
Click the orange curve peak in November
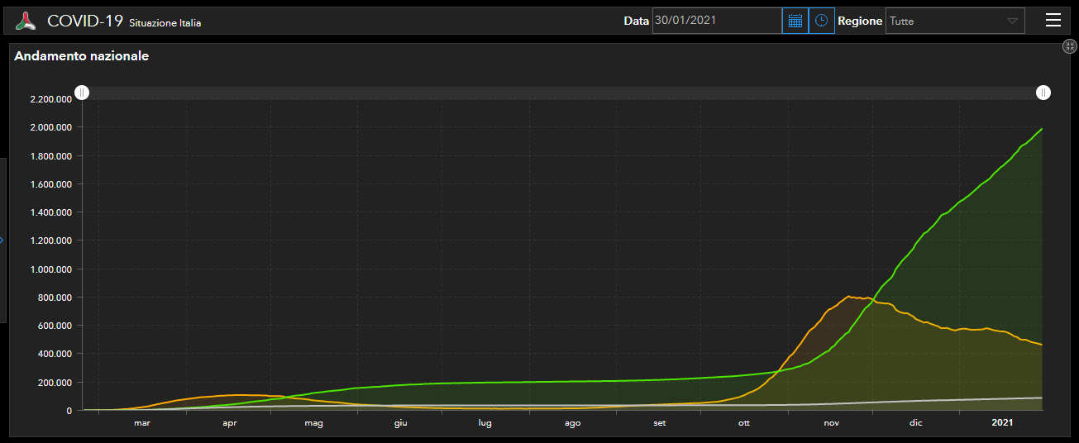(x=848, y=296)
